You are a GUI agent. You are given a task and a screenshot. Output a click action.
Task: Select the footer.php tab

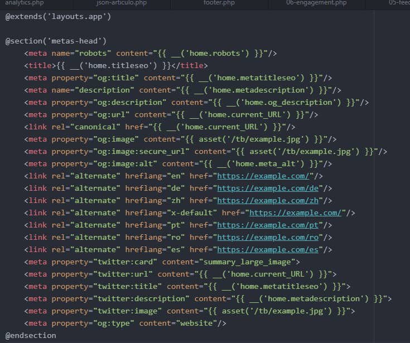(219, 3)
